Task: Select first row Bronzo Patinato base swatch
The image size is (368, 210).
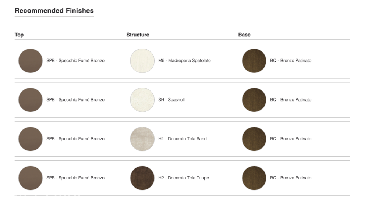Action: [x=254, y=61]
